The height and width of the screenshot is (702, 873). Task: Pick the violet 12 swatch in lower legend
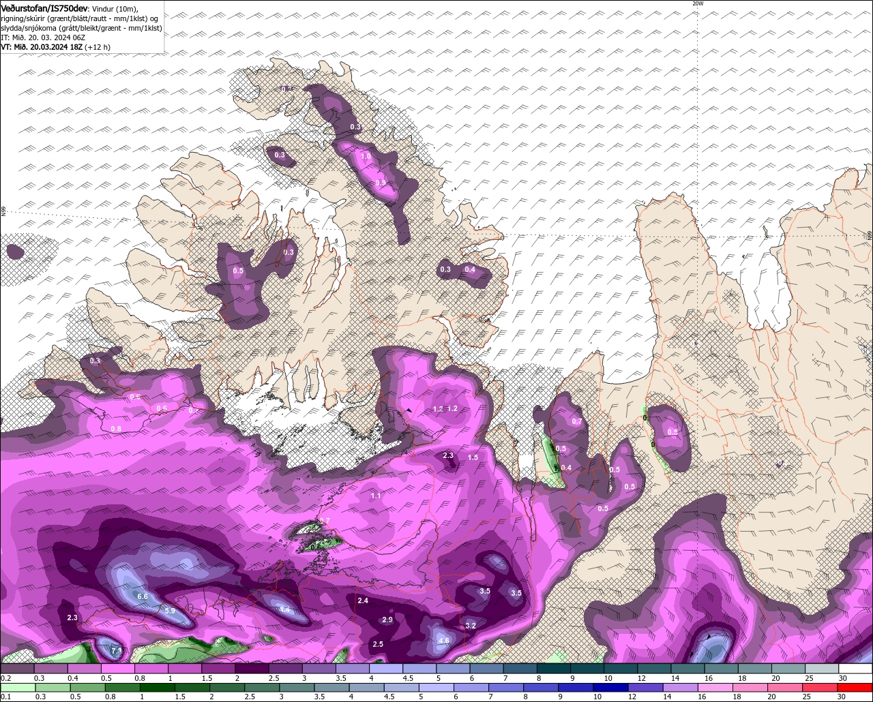[646, 687]
